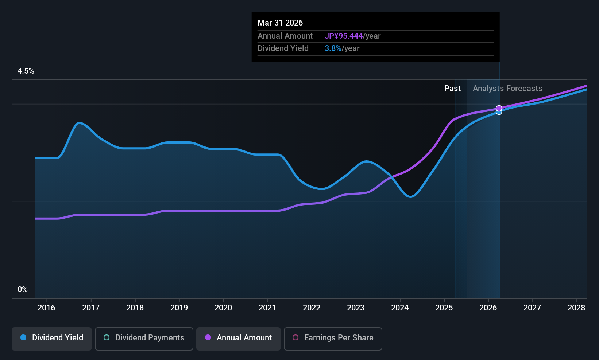Show the Earnings Per Share series
The height and width of the screenshot is (360, 599).
point(333,339)
